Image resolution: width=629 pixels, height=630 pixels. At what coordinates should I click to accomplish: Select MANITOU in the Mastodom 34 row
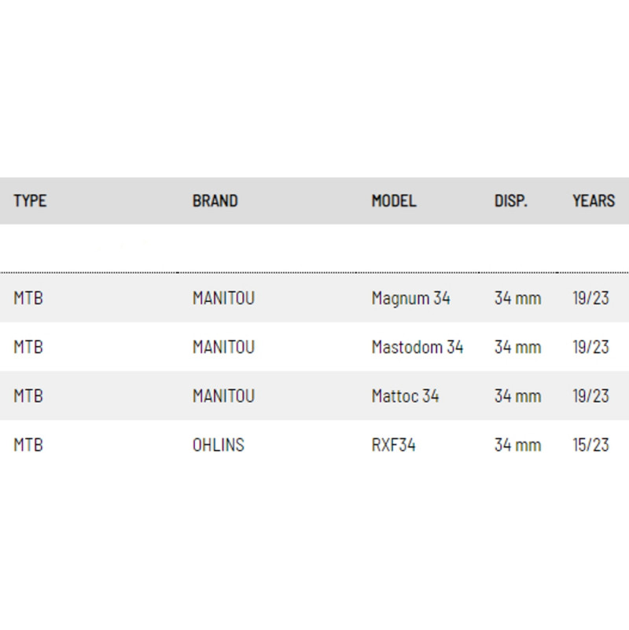tap(223, 347)
